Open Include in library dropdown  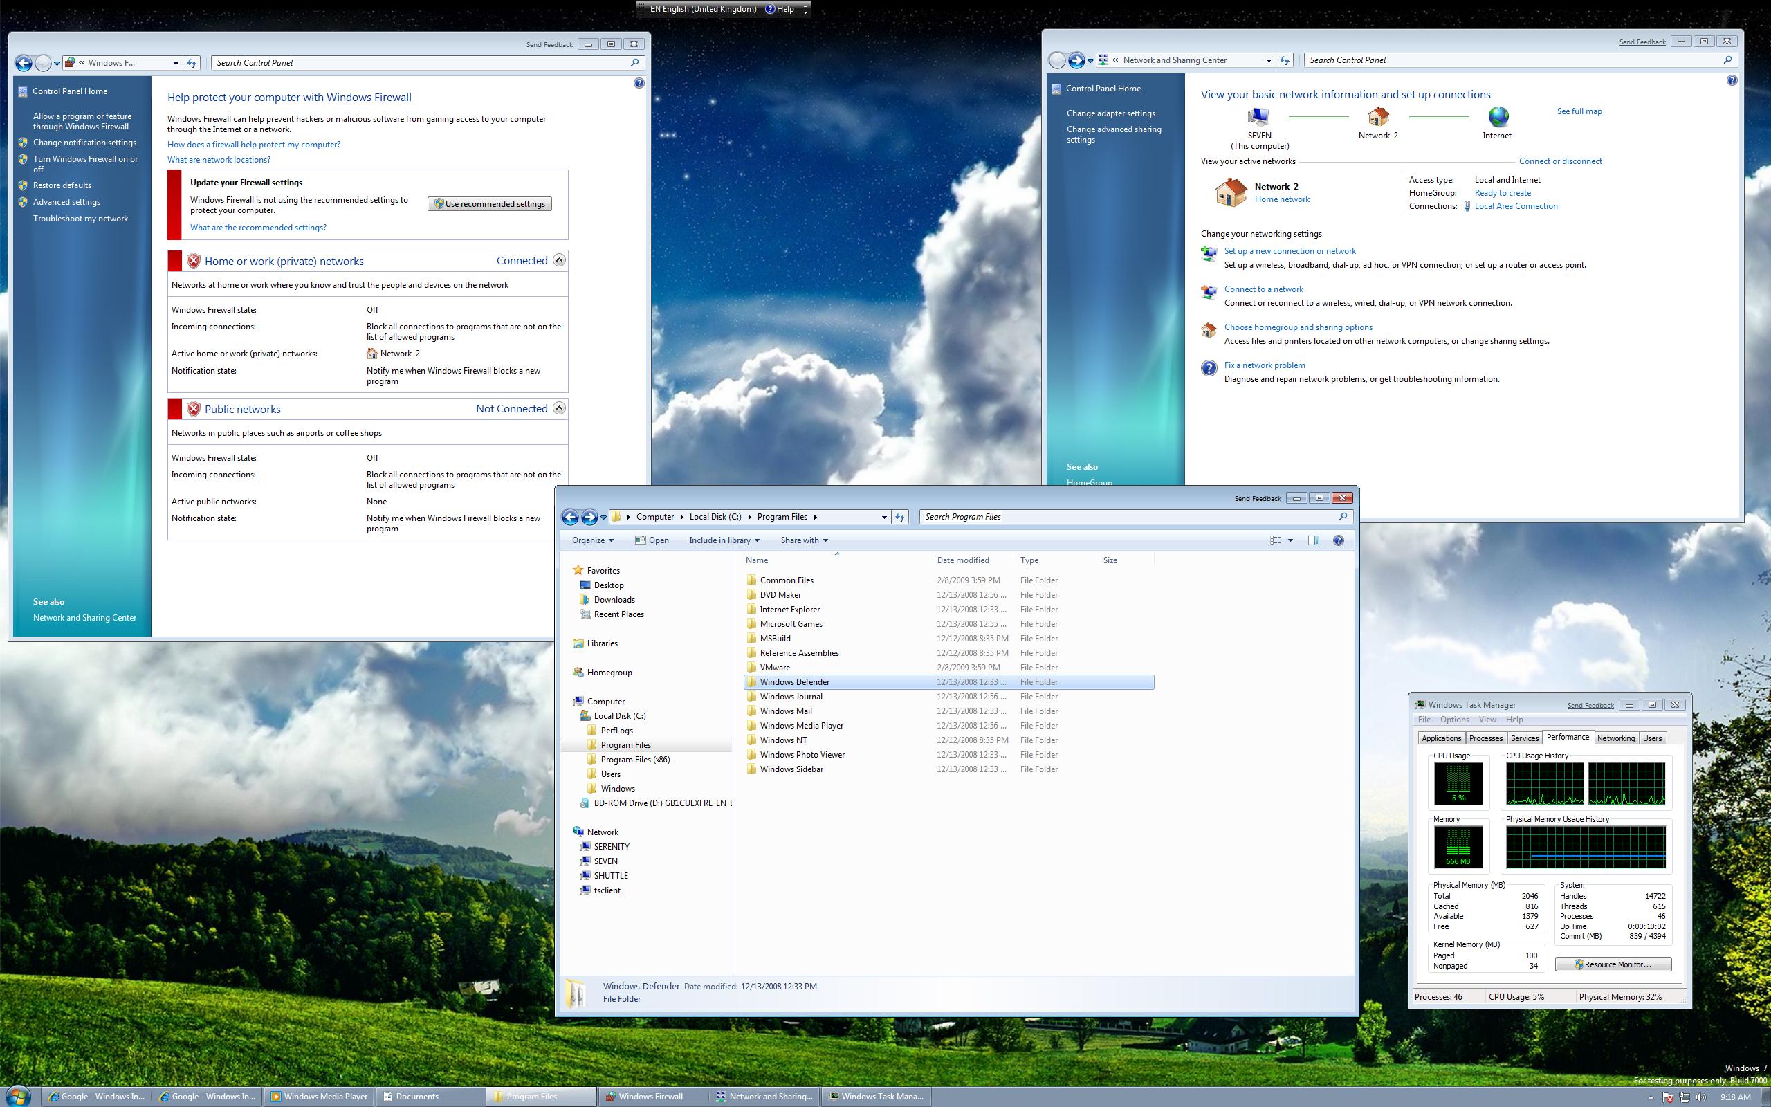pyautogui.click(x=724, y=540)
